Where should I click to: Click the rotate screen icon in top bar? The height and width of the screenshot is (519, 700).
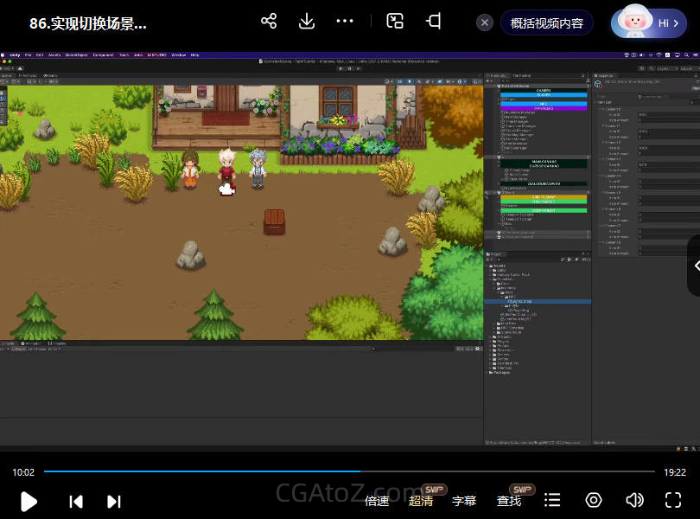434,22
